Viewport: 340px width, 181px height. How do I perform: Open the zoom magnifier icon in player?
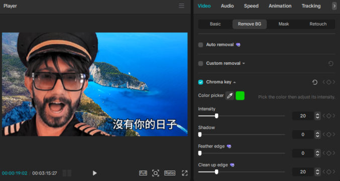coord(156,173)
